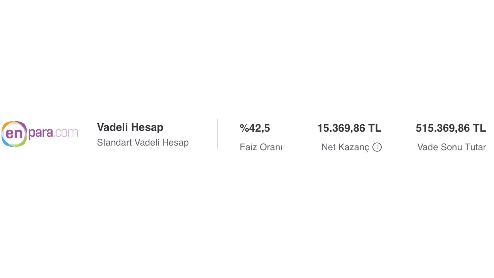494x278 pixels.
Task: Click the "para" text in the logo
Action: click(x=41, y=133)
